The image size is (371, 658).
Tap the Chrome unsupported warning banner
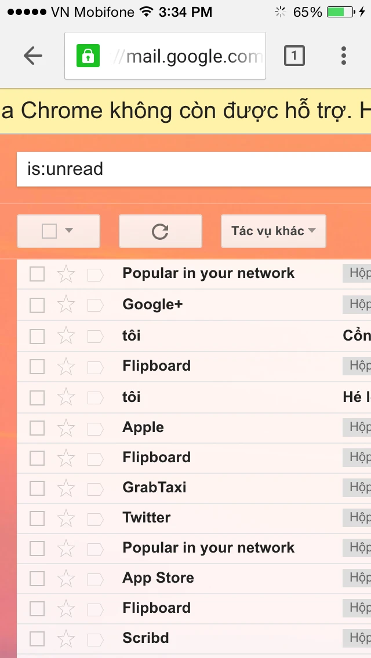185,111
